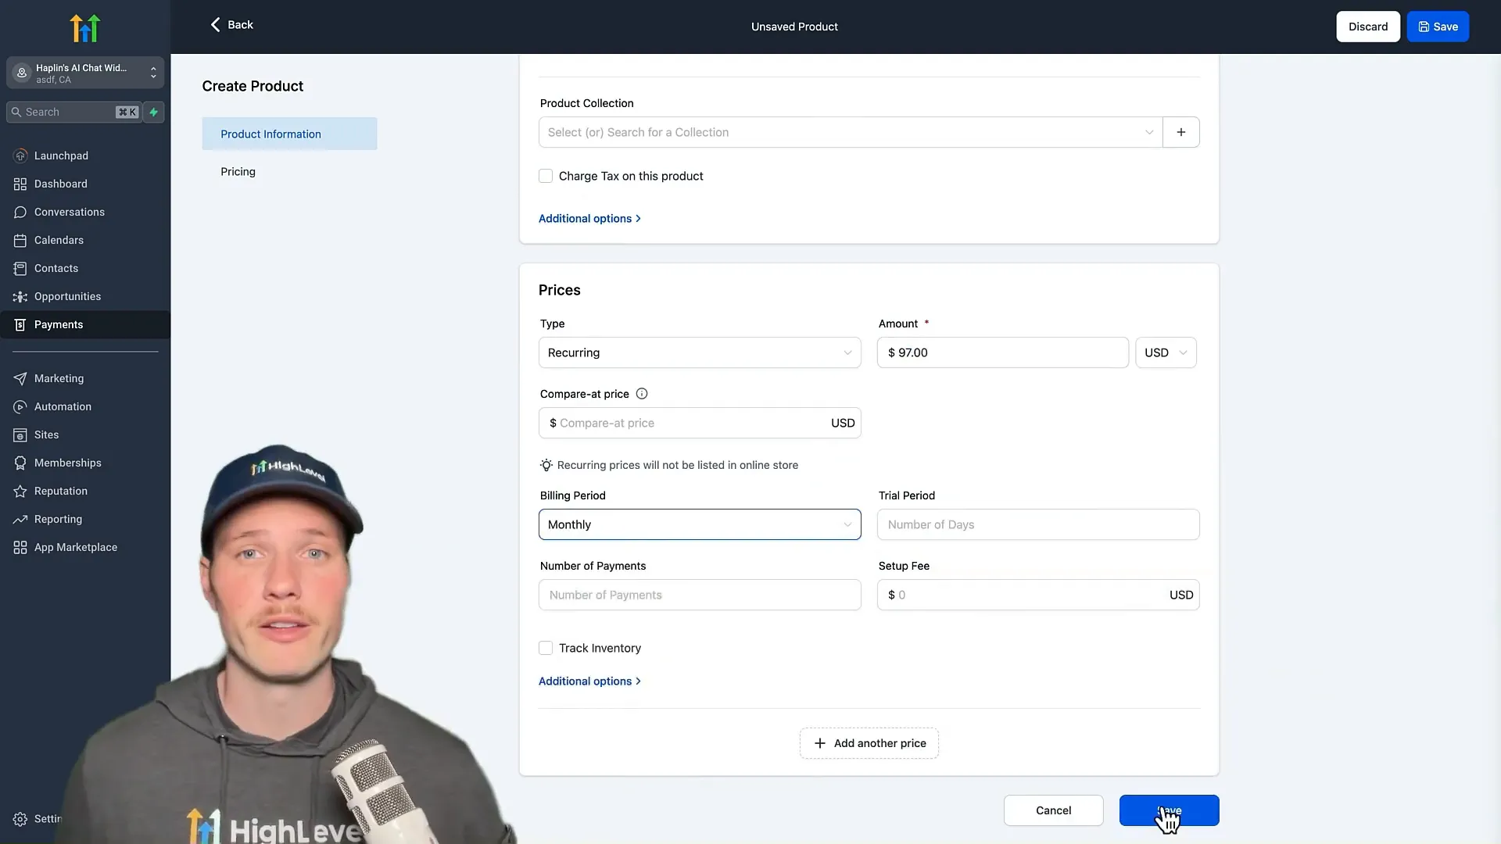Expand the account switcher chevrons
The width and height of the screenshot is (1501, 844).
(153, 73)
